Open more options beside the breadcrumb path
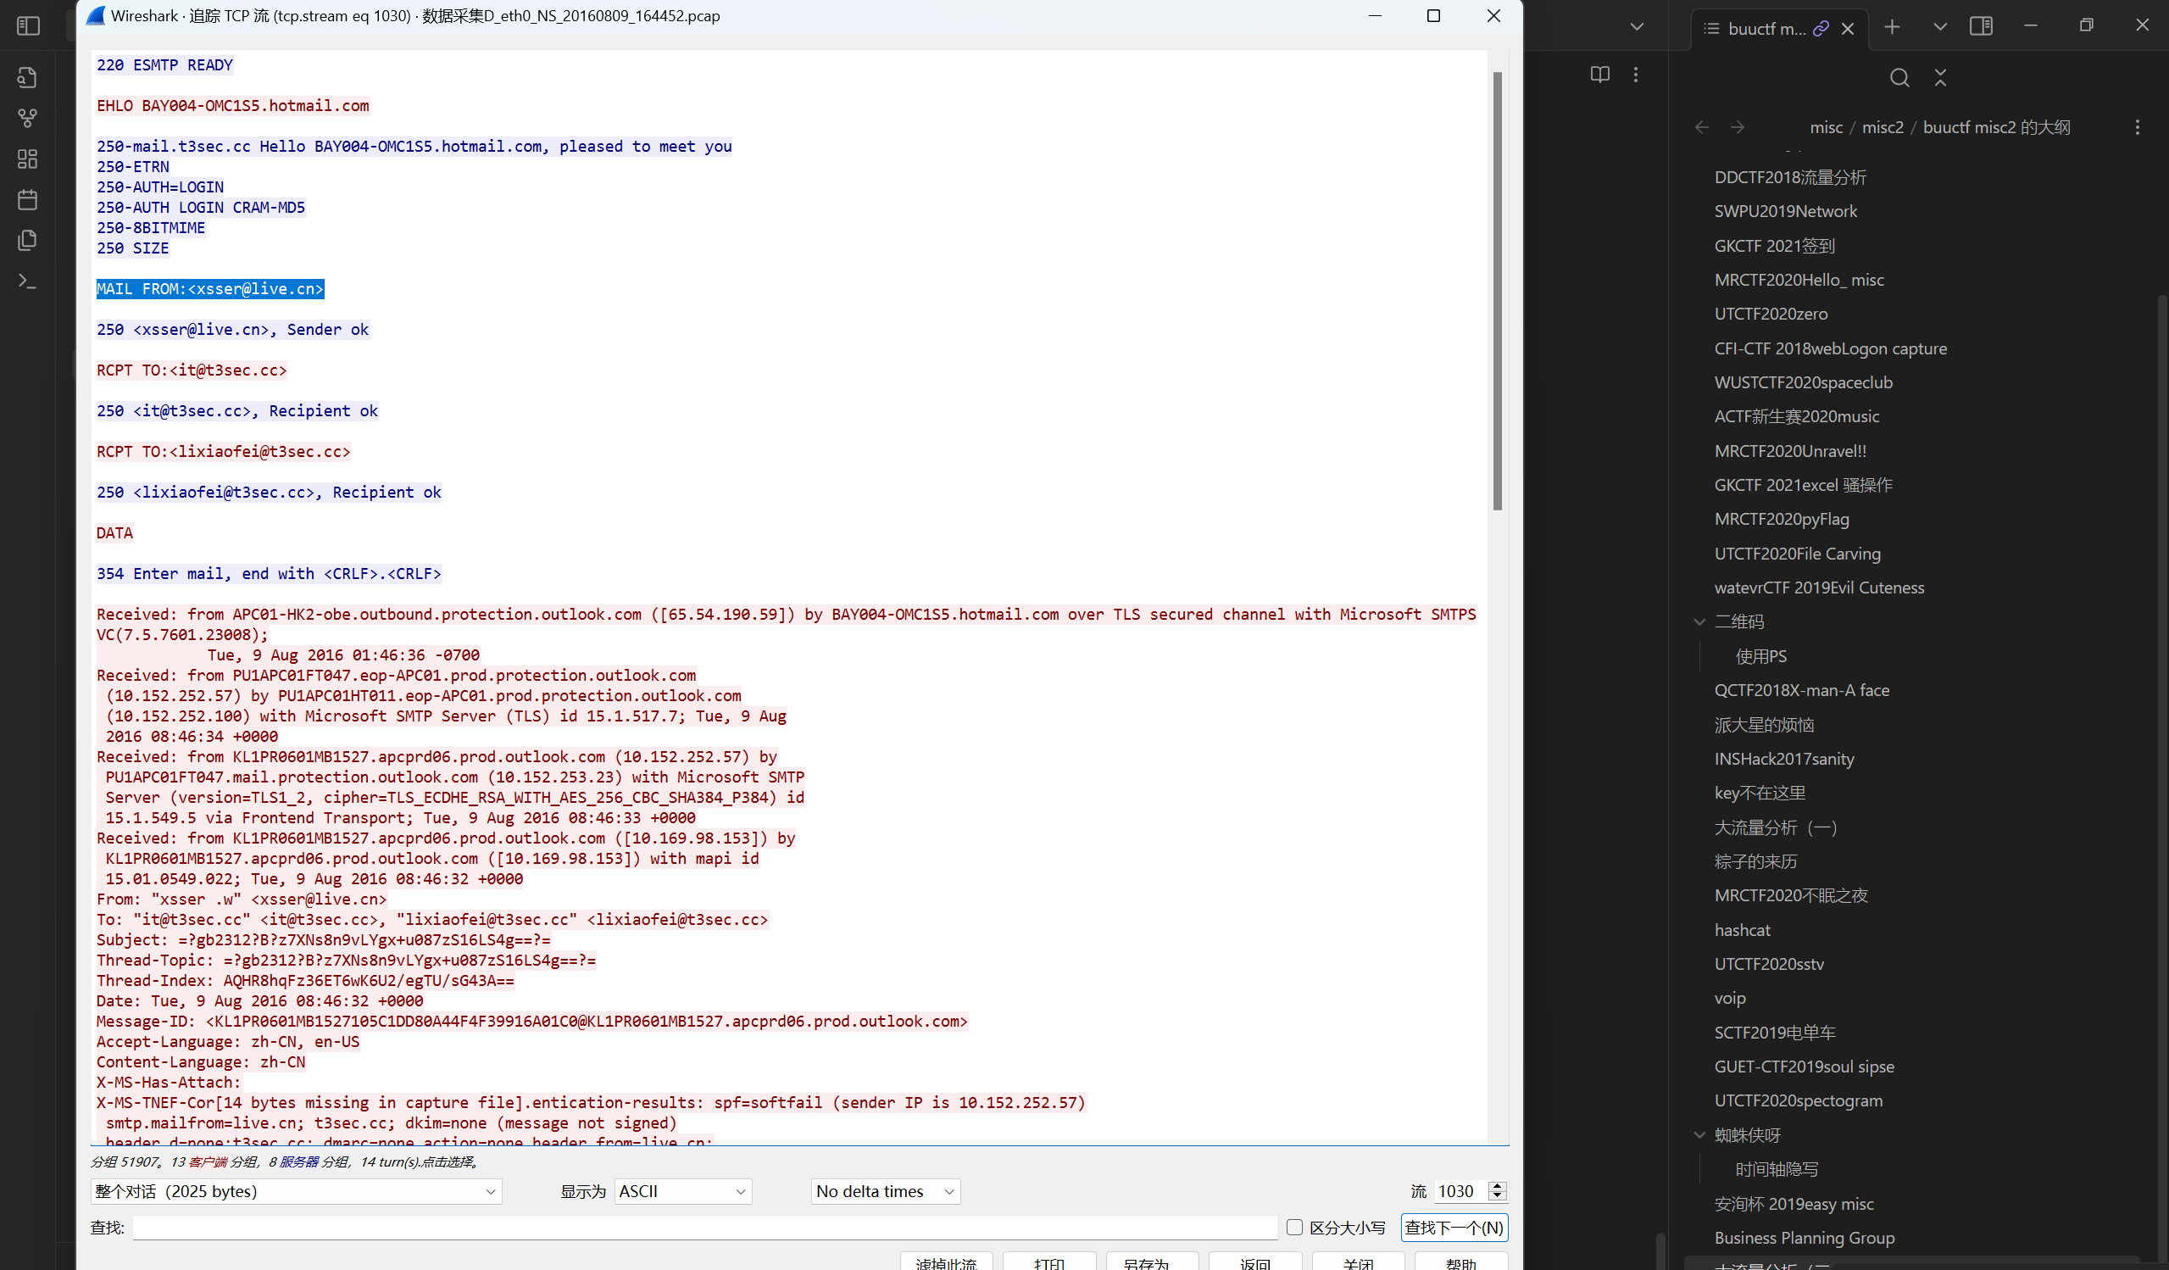The width and height of the screenshot is (2169, 1270). pyautogui.click(x=2137, y=127)
